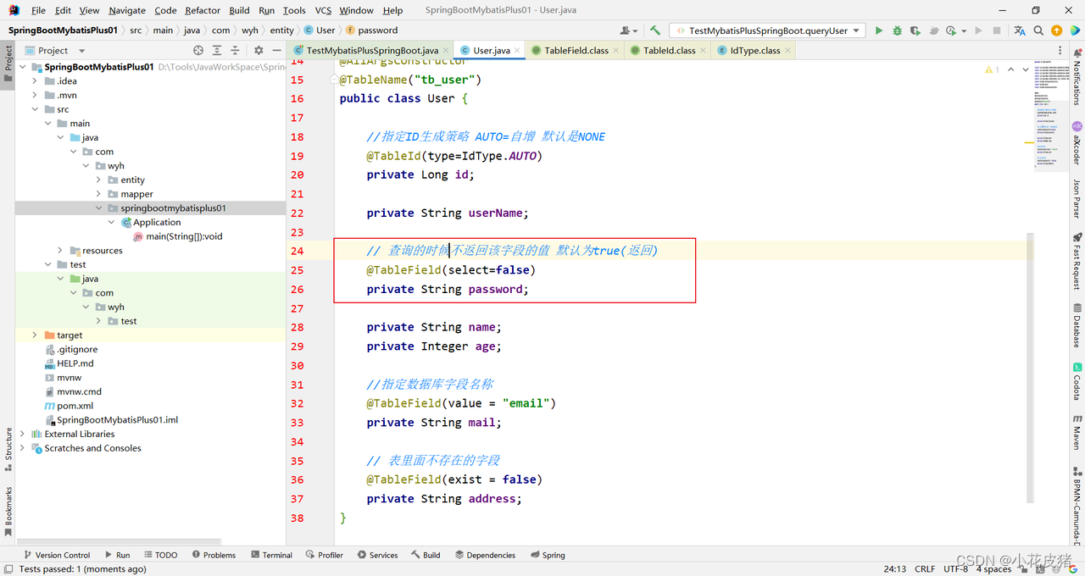
Task: Close the TableField.class tab
Action: pos(616,51)
